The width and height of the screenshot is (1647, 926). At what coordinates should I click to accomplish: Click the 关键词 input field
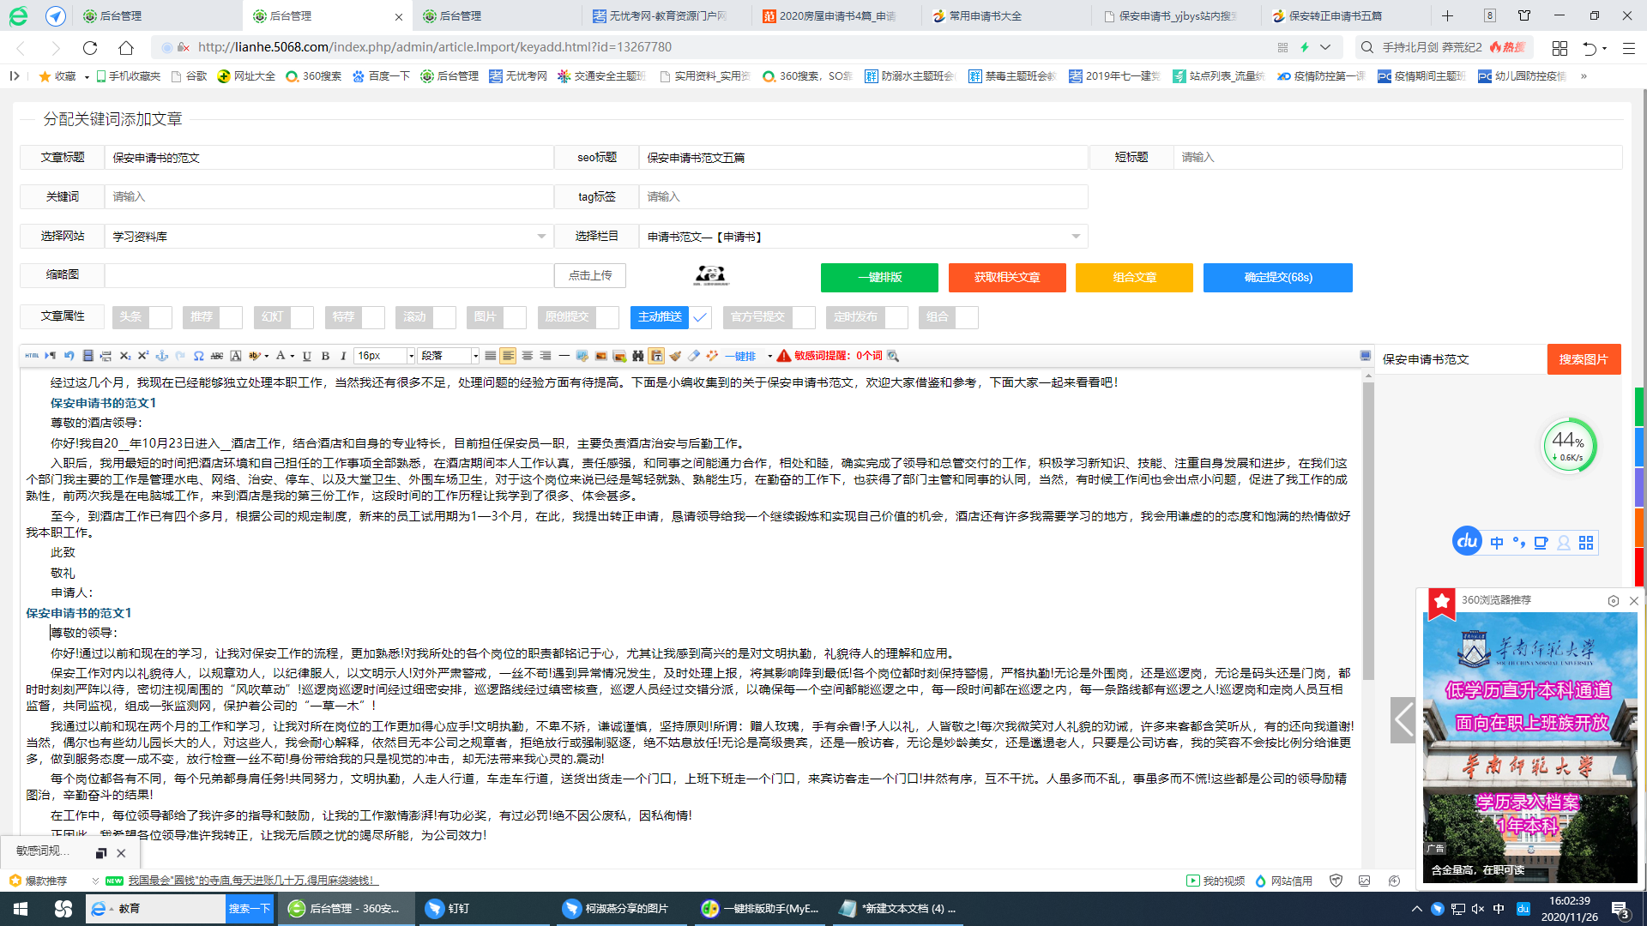click(329, 197)
